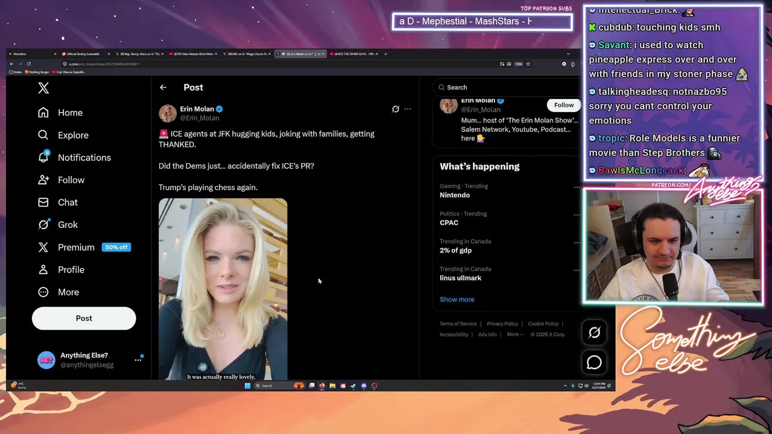Open the More menu in the sidebar

coord(59,292)
